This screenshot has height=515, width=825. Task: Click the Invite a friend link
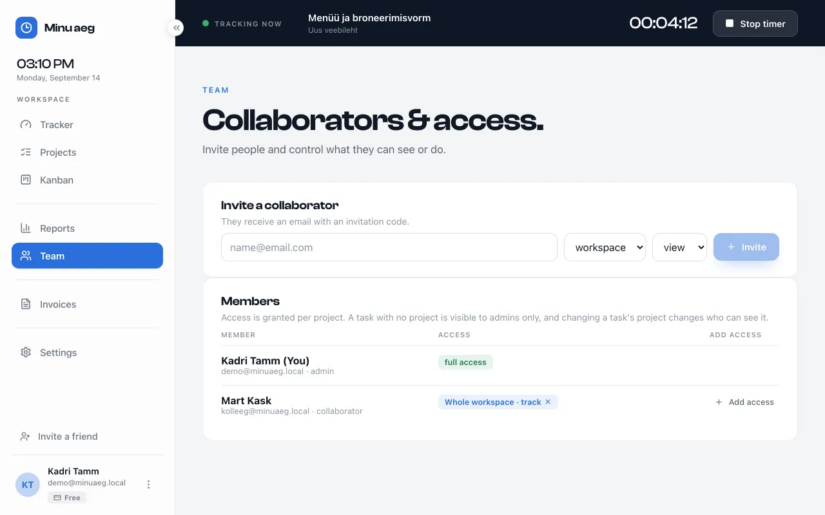pyautogui.click(x=87, y=436)
